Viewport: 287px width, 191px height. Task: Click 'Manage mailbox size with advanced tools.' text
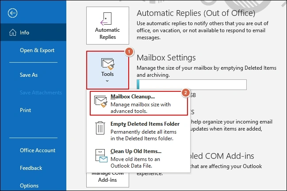pyautogui.click(x=141, y=108)
